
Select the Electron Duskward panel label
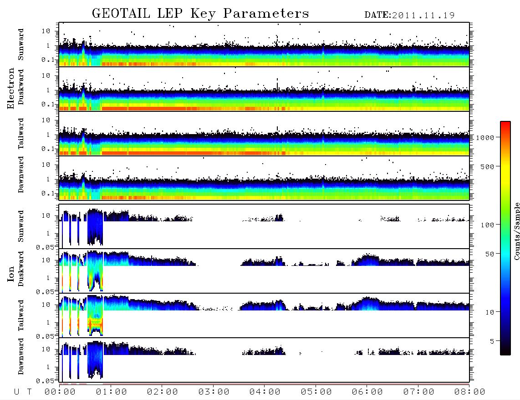tap(21, 87)
